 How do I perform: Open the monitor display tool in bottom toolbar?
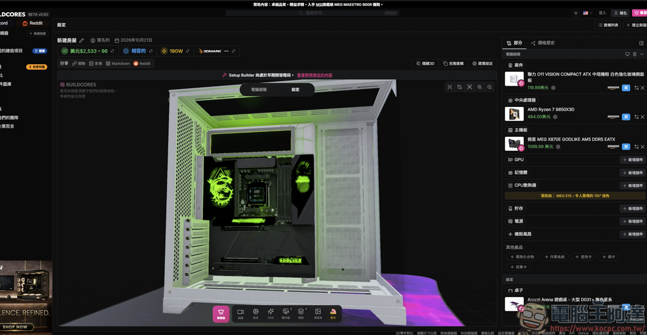point(286,314)
